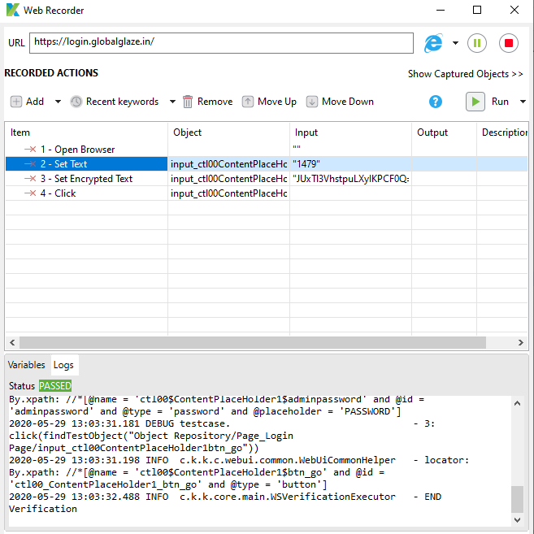Click the Move Up label
This screenshot has height=534, width=534.
click(277, 102)
